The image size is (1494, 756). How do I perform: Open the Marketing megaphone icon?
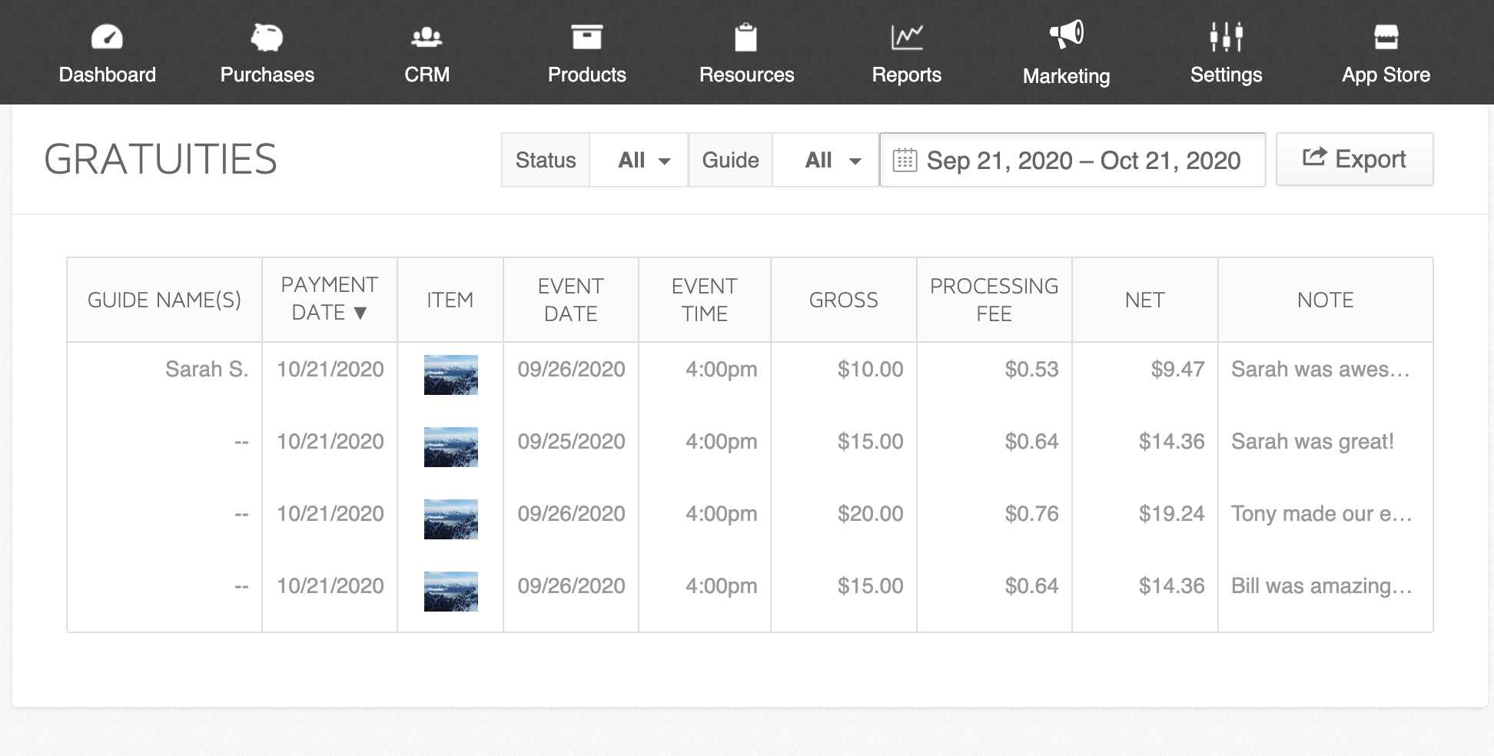click(x=1067, y=35)
